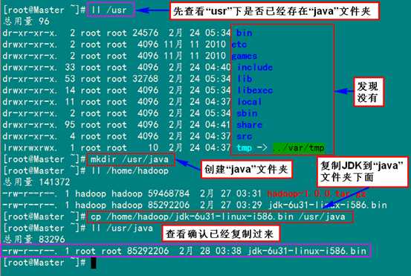This screenshot has height=276, width=411.
Task: Select the '04:40' timestamp of include row
Action: [218, 68]
